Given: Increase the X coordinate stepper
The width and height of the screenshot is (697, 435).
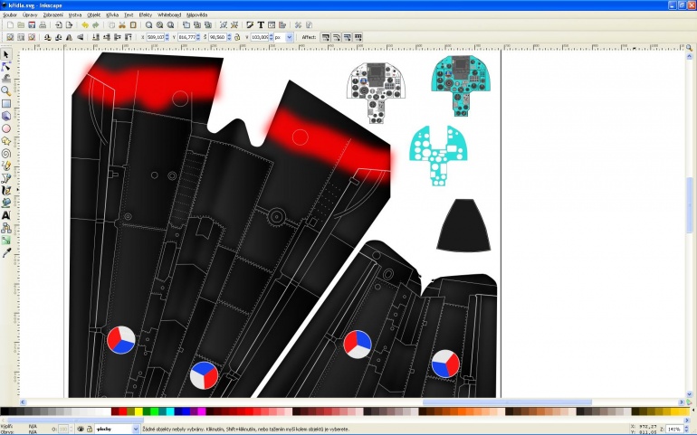Looking at the screenshot, I should pos(167,35).
